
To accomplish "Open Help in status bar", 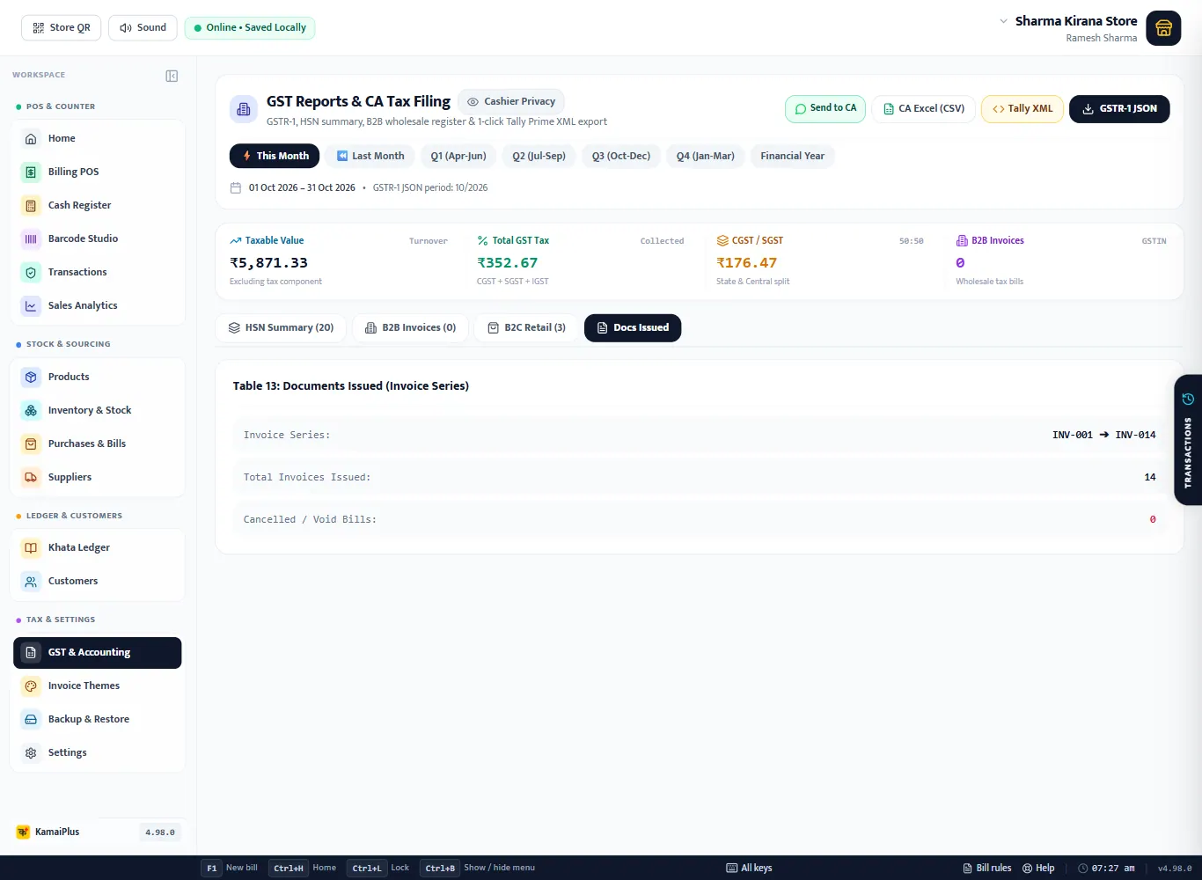I will [x=1038, y=868].
